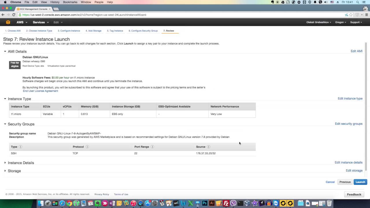Image resolution: width=370 pixels, height=208 pixels.
Task: Go back with the browser back arrow
Action: [3, 15]
